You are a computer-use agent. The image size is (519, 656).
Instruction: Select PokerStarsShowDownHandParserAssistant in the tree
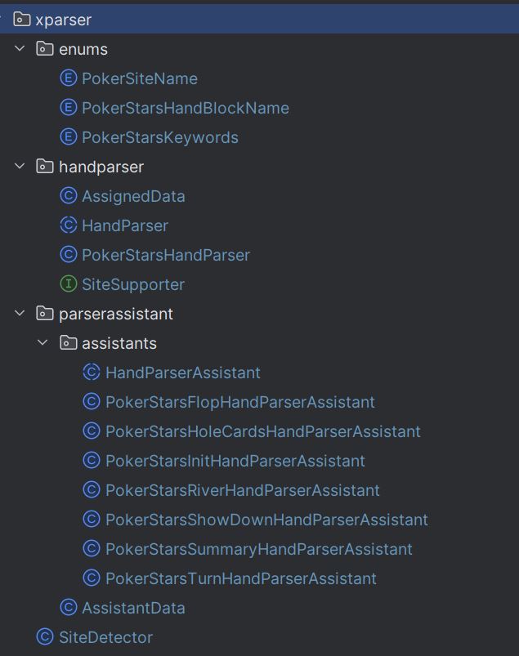pyautogui.click(x=266, y=520)
